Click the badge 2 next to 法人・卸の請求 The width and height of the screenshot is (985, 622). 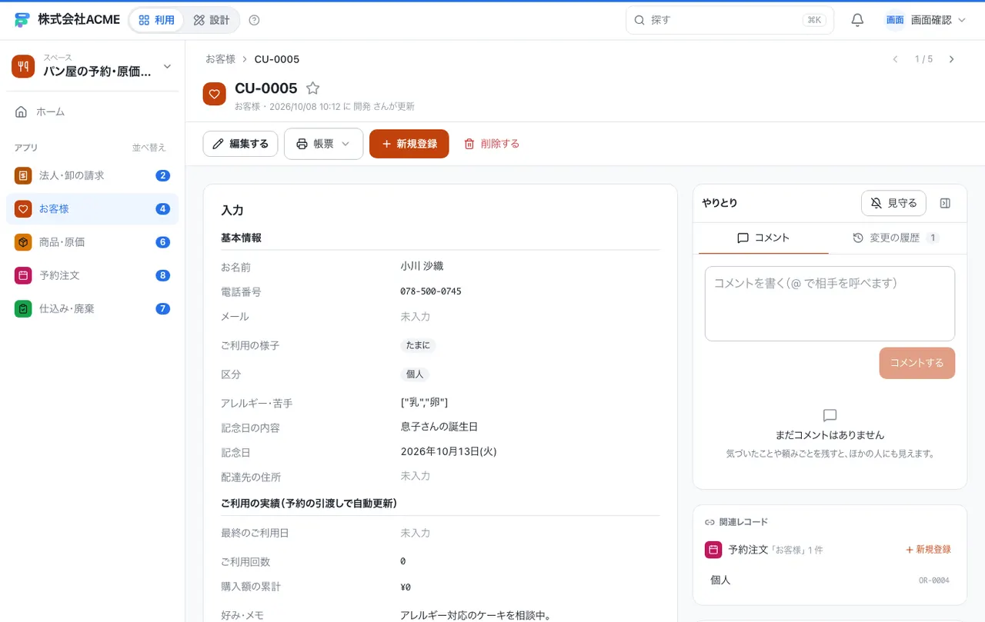(x=162, y=175)
